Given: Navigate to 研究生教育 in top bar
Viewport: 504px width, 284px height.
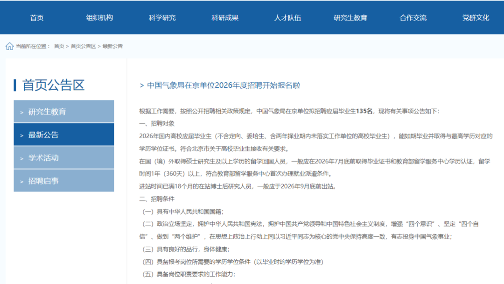Looking at the screenshot, I should [x=350, y=18].
